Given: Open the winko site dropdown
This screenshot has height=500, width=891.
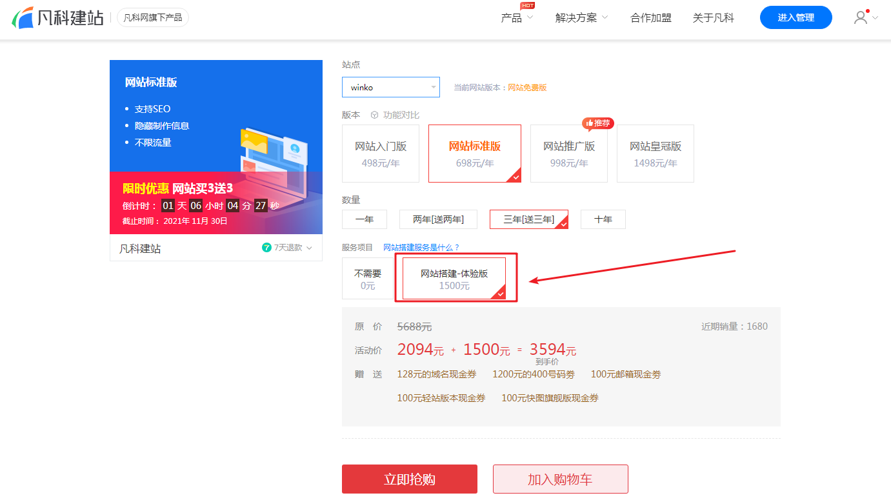Looking at the screenshot, I should click(x=391, y=87).
